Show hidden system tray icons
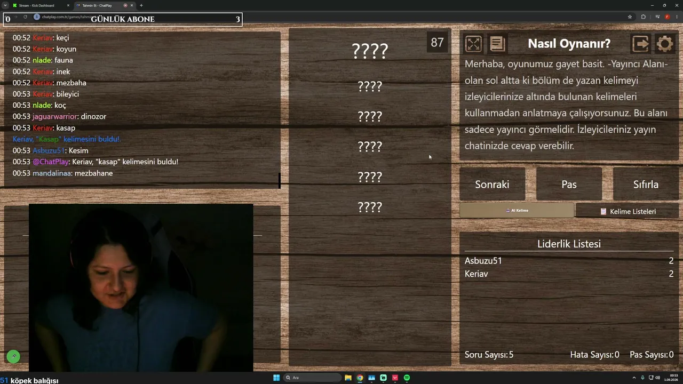 (634, 378)
